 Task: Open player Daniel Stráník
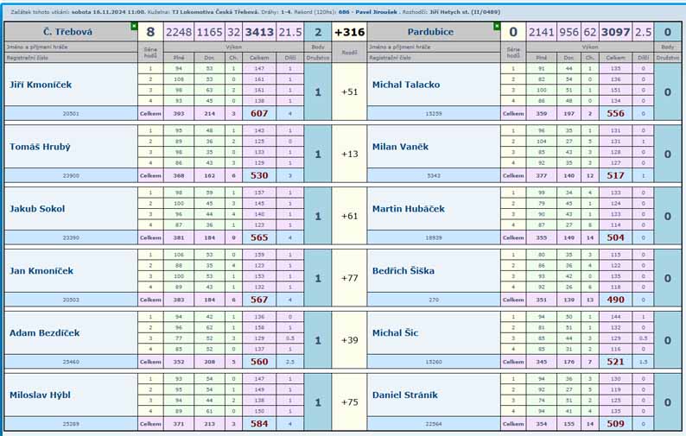coord(404,395)
